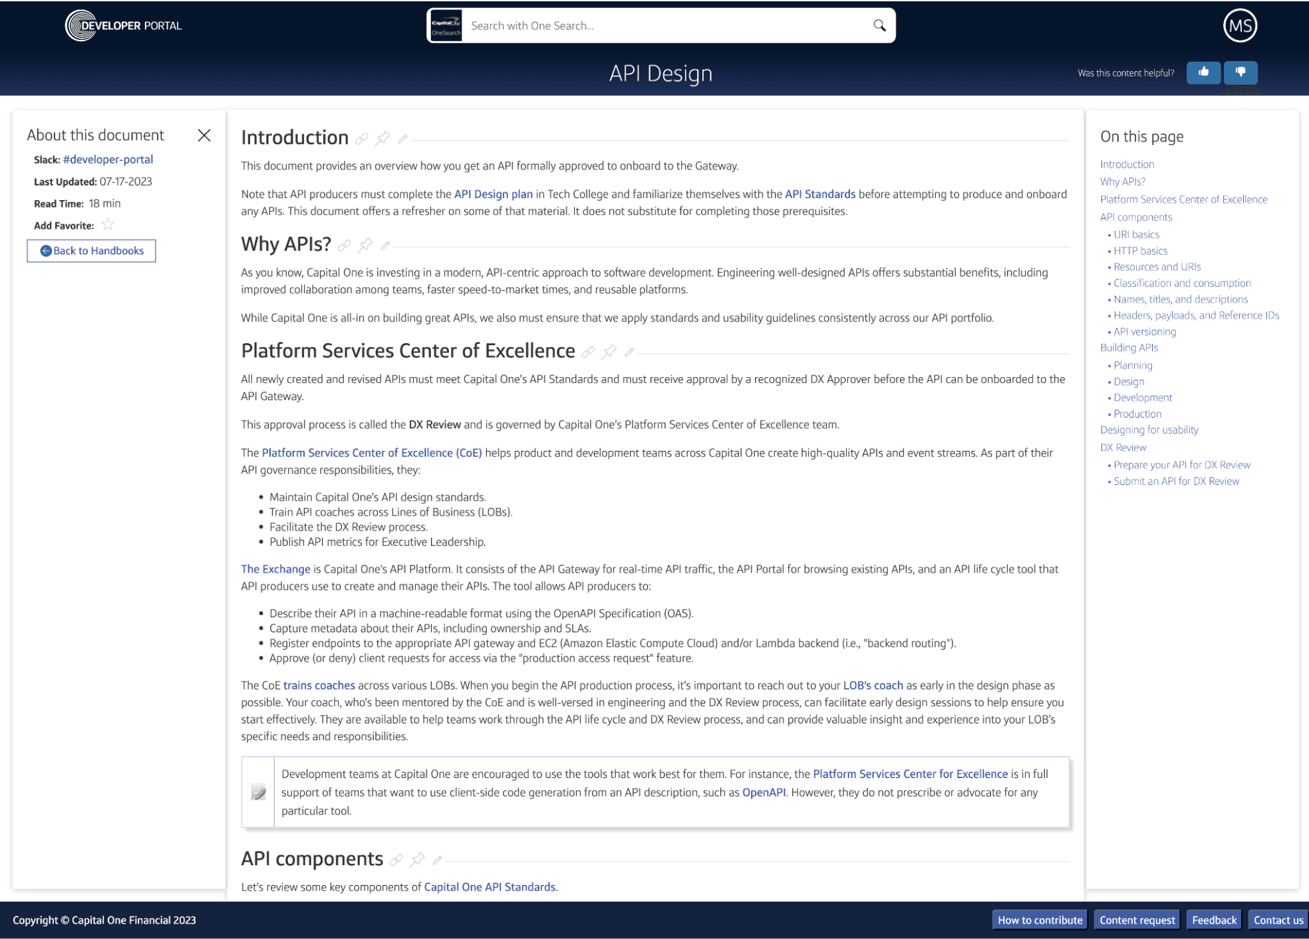
Task: Open the MS user avatar menu
Action: (x=1240, y=26)
